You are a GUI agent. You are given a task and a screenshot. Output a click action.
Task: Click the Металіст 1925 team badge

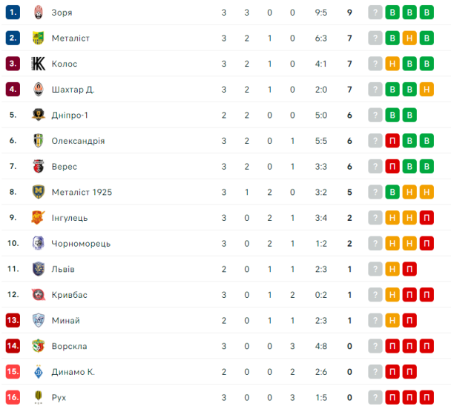39,192
